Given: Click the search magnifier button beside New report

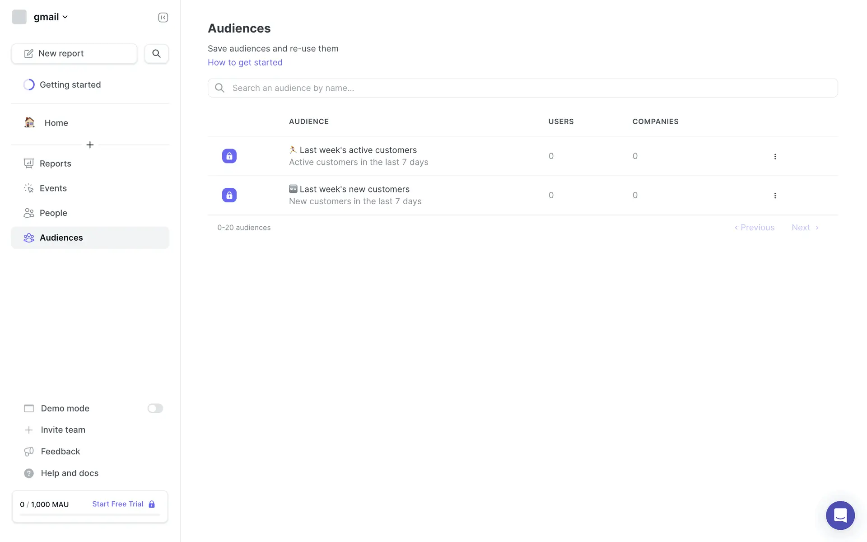Looking at the screenshot, I should (156, 54).
